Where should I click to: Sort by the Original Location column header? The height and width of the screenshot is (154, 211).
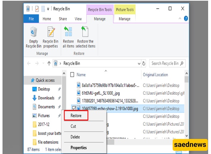pos(155,75)
